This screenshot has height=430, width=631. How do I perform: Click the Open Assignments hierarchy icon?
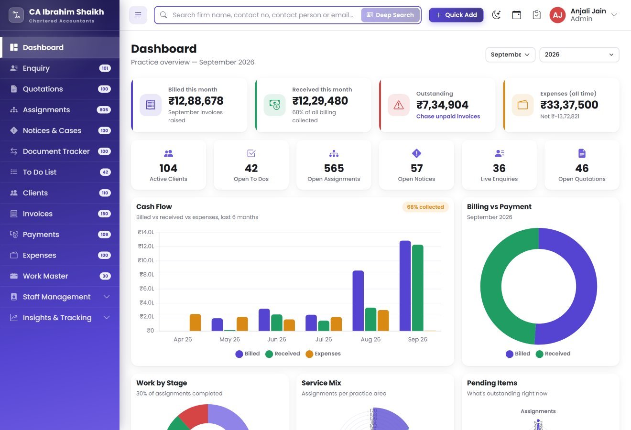334,153
